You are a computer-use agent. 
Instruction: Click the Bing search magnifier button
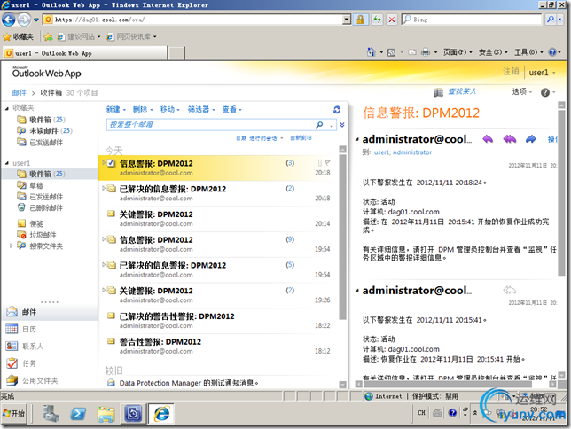(x=551, y=19)
